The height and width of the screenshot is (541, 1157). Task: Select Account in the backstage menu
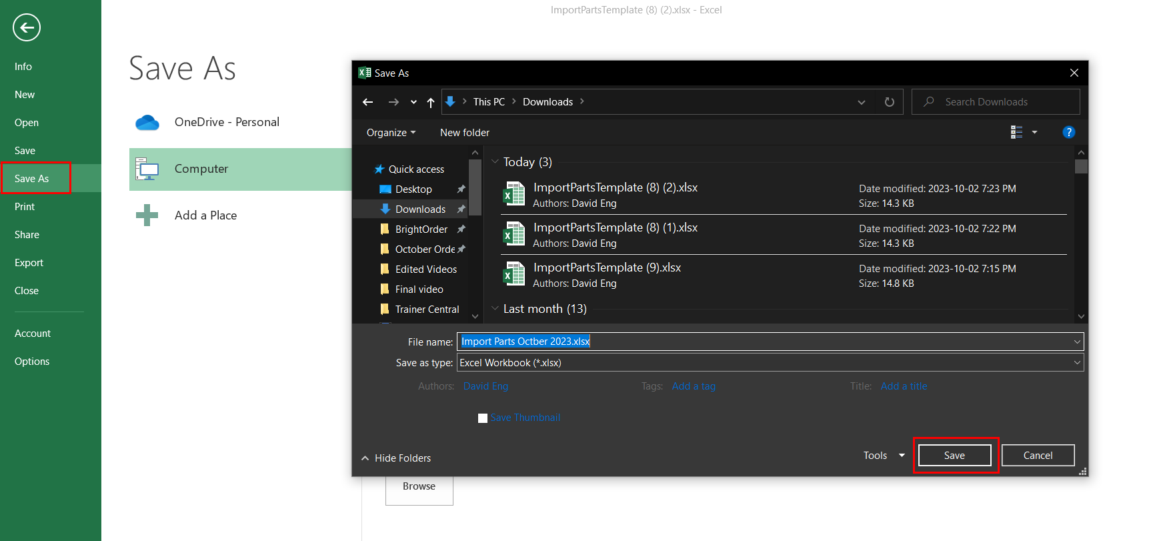33,334
